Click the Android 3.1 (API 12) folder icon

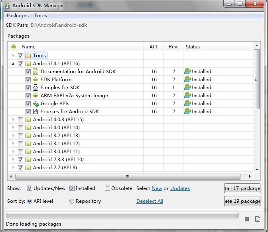tap(28, 144)
